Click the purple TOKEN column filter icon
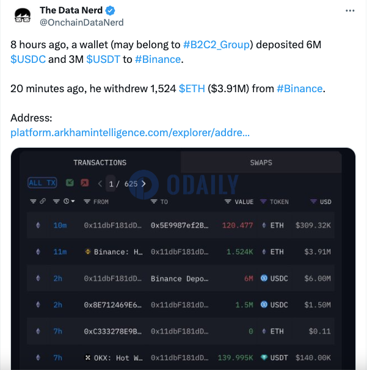Screen dimensions: 367x370 (x=263, y=201)
